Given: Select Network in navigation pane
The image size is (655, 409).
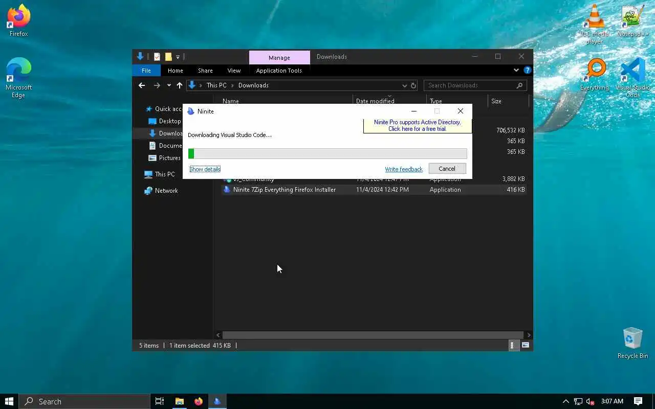Looking at the screenshot, I should click(161, 191).
